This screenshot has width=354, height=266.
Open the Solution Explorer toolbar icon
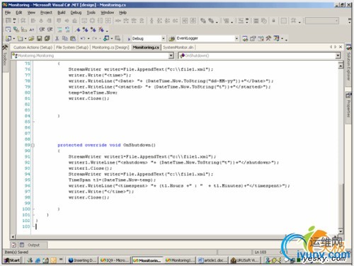[x=245, y=38]
